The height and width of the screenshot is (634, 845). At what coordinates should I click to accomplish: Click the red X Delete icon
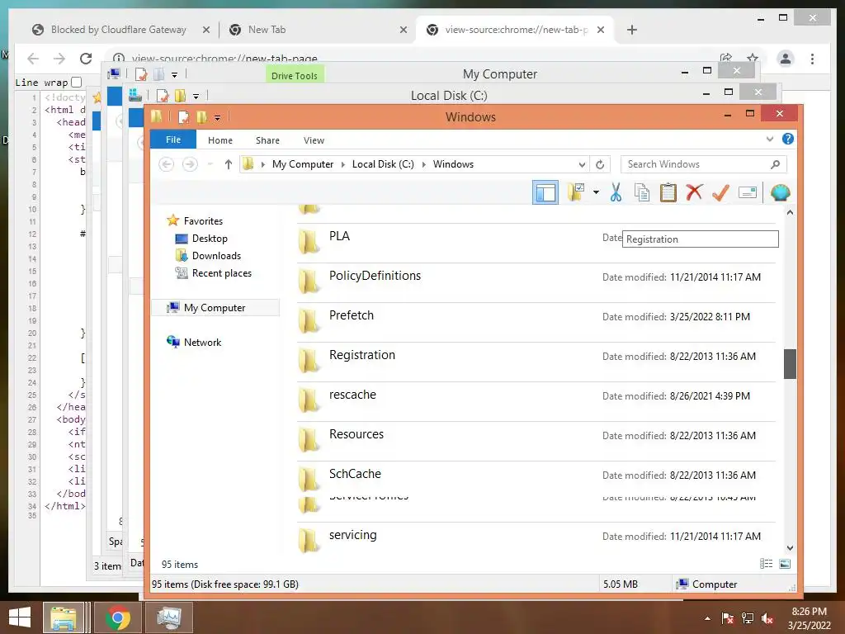[694, 192]
